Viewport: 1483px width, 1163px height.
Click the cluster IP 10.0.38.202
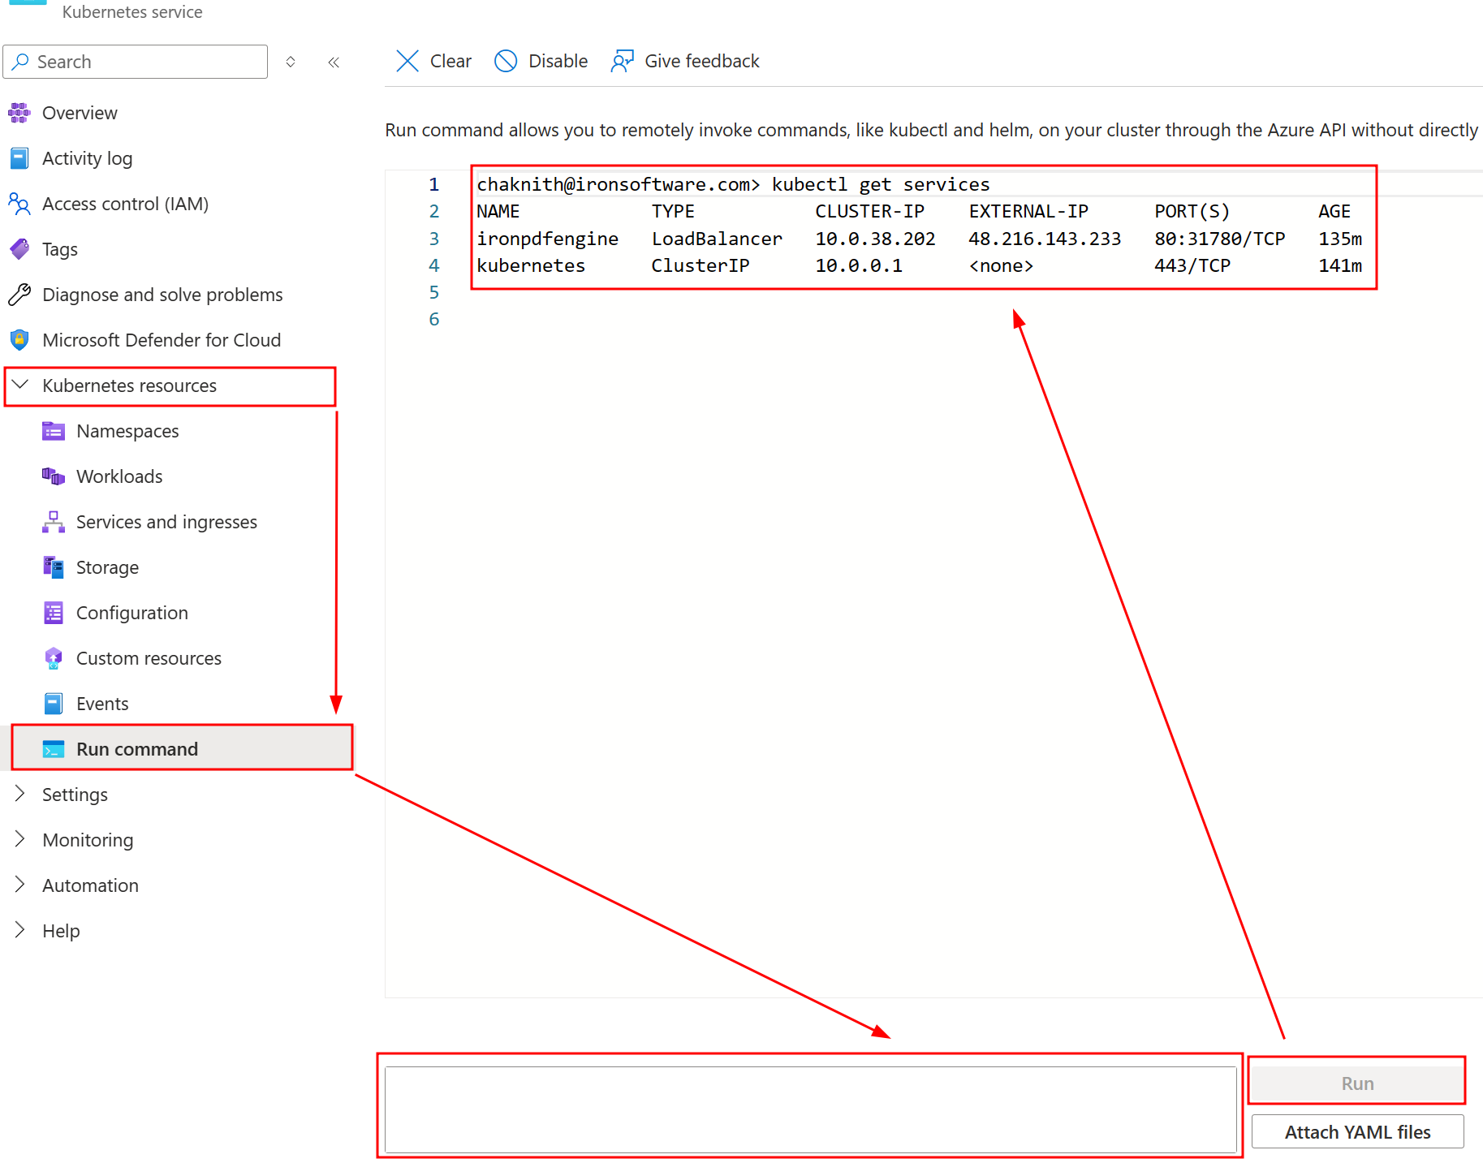(875, 239)
